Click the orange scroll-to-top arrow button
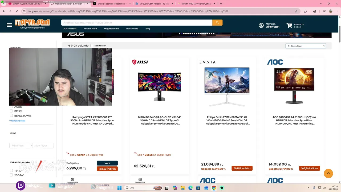The height and width of the screenshot is (192, 341). point(328,173)
